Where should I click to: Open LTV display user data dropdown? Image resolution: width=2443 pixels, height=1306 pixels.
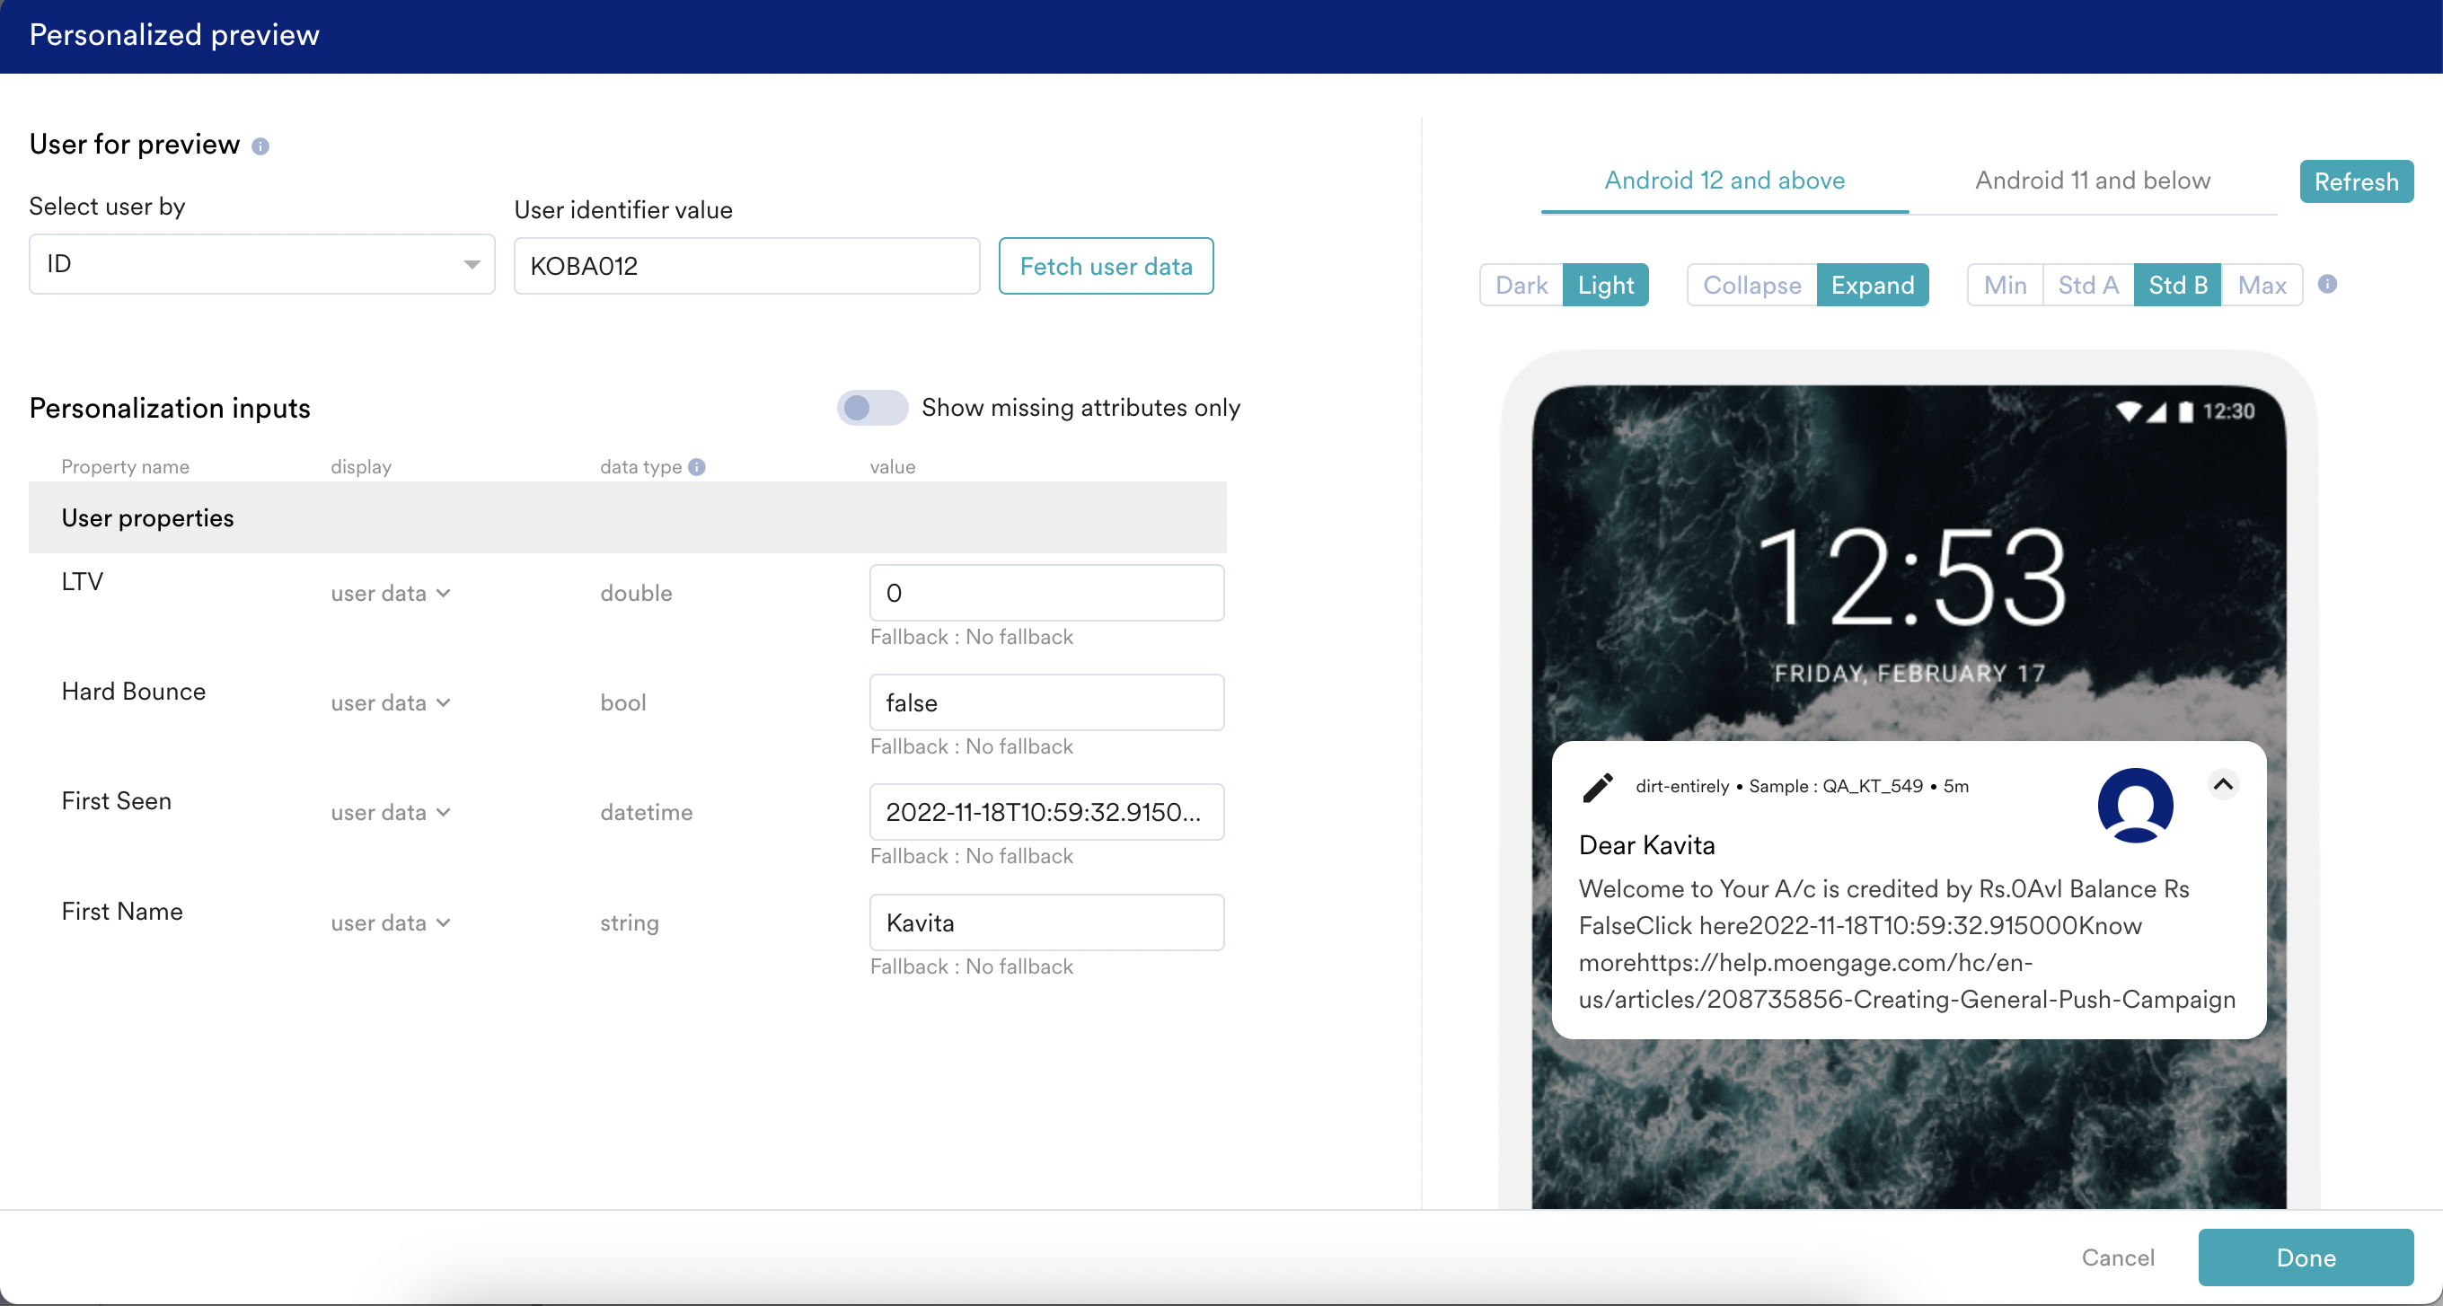tap(390, 594)
